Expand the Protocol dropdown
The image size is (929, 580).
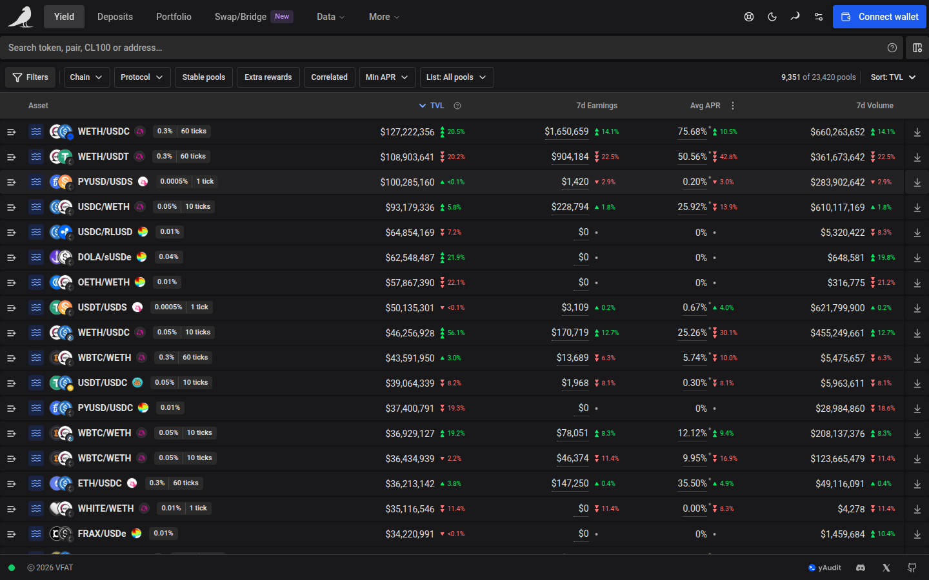(x=142, y=77)
